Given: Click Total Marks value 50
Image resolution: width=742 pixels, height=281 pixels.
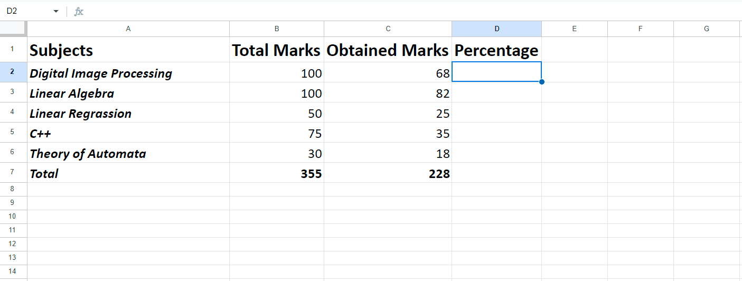Looking at the screenshot, I should tap(277, 113).
